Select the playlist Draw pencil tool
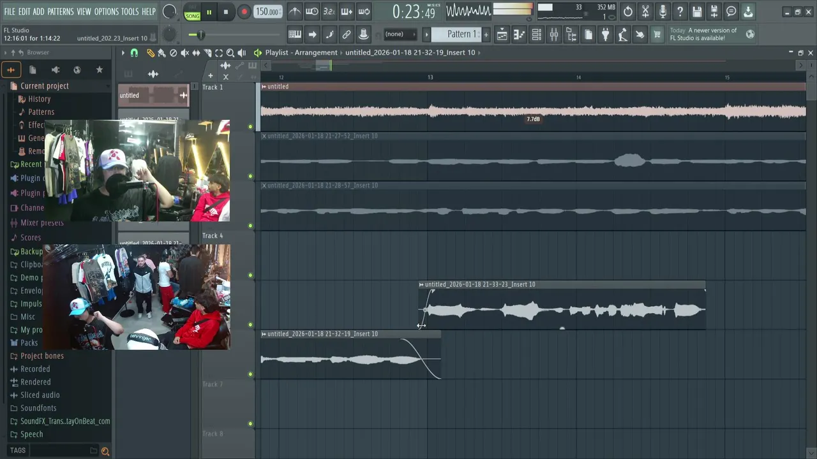Screen dimensions: 817x459 point(150,53)
